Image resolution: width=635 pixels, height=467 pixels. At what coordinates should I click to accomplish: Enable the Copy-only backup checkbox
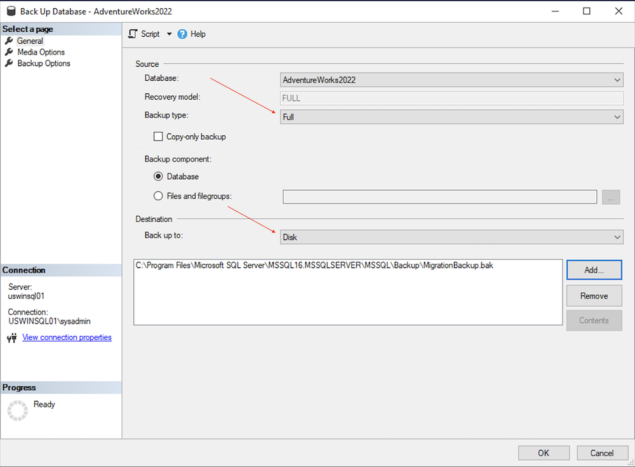tap(157, 136)
